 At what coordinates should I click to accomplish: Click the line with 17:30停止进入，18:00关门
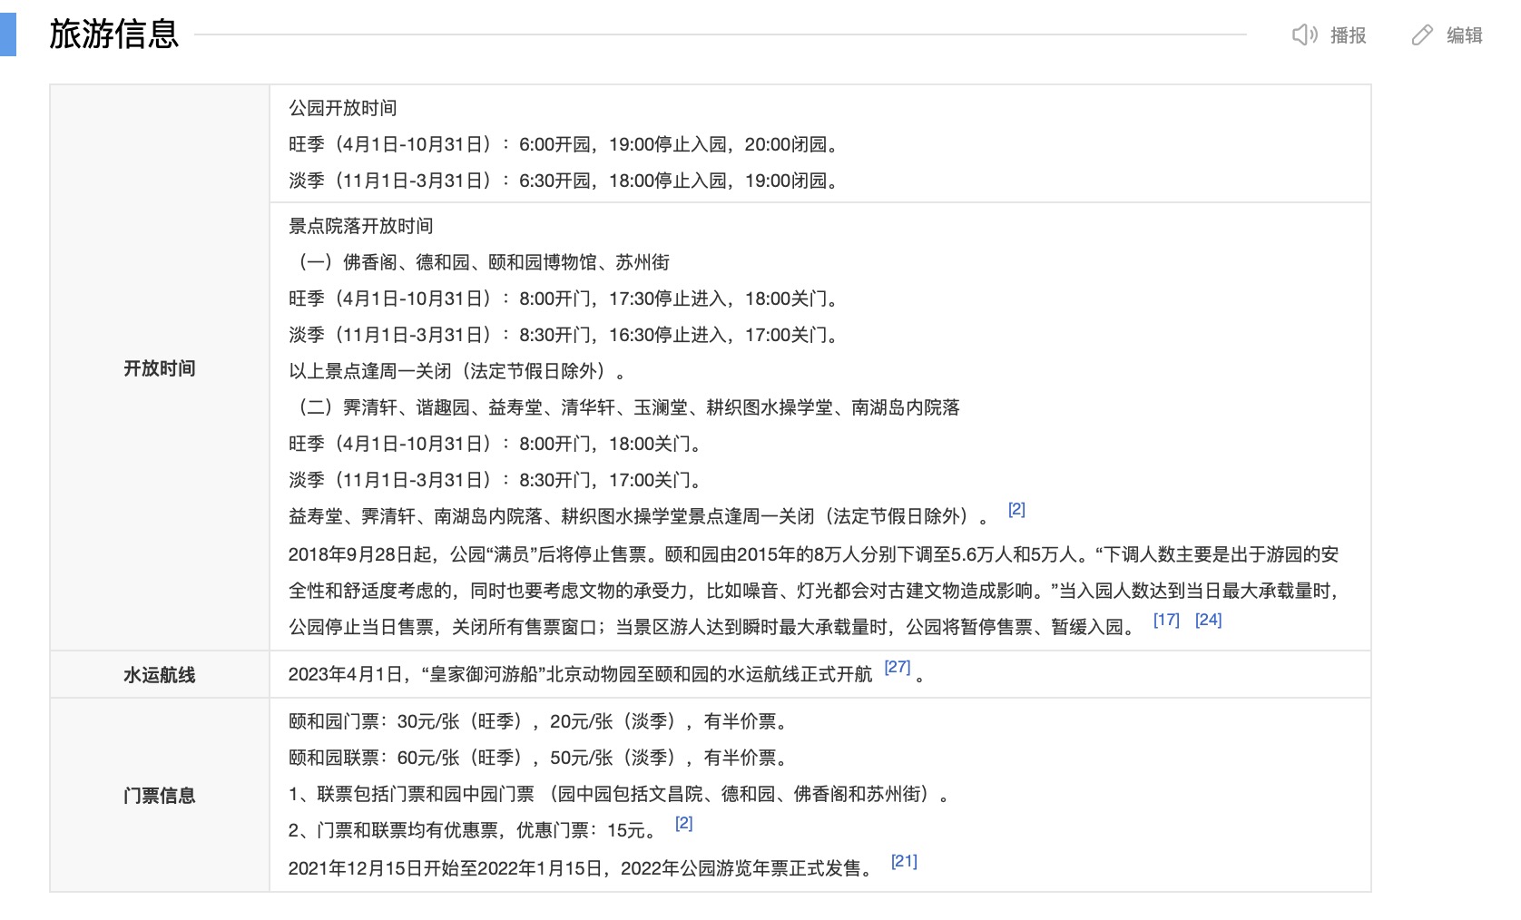coord(565,299)
